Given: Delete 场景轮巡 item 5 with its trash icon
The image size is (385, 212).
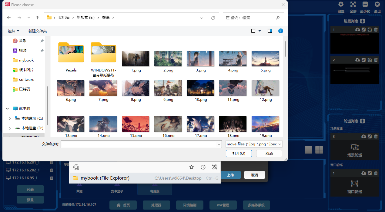Looking at the screenshot, I should tap(376, 137).
